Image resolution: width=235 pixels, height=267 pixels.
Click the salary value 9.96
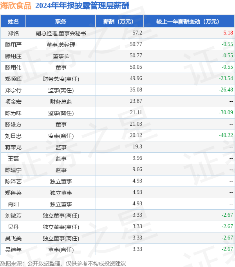137,158
